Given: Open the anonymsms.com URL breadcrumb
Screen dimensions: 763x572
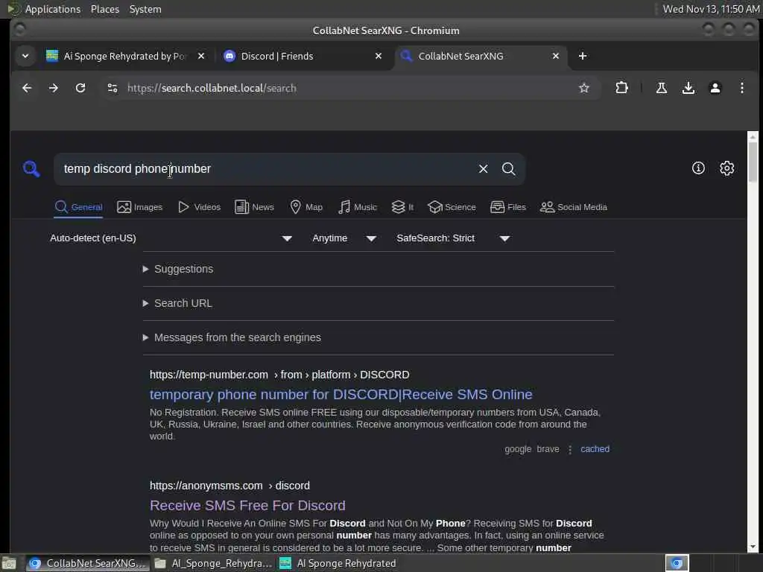Looking at the screenshot, I should (x=229, y=486).
